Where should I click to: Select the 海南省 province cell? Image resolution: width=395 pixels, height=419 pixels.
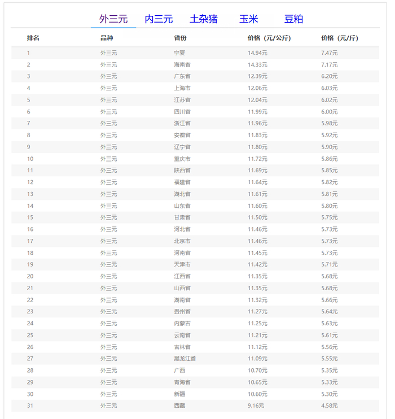(x=182, y=65)
